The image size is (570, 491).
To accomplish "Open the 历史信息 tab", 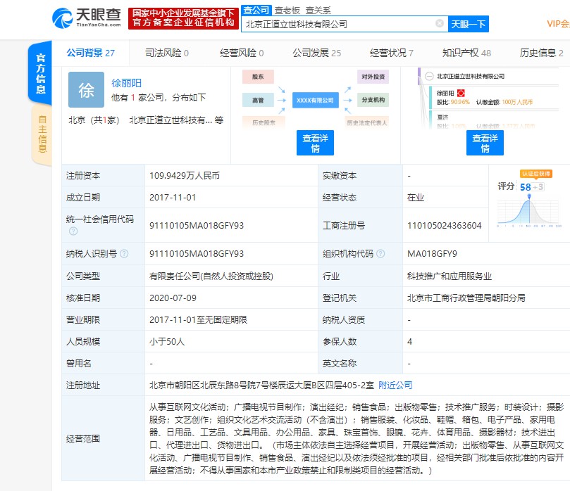I will coord(541,53).
